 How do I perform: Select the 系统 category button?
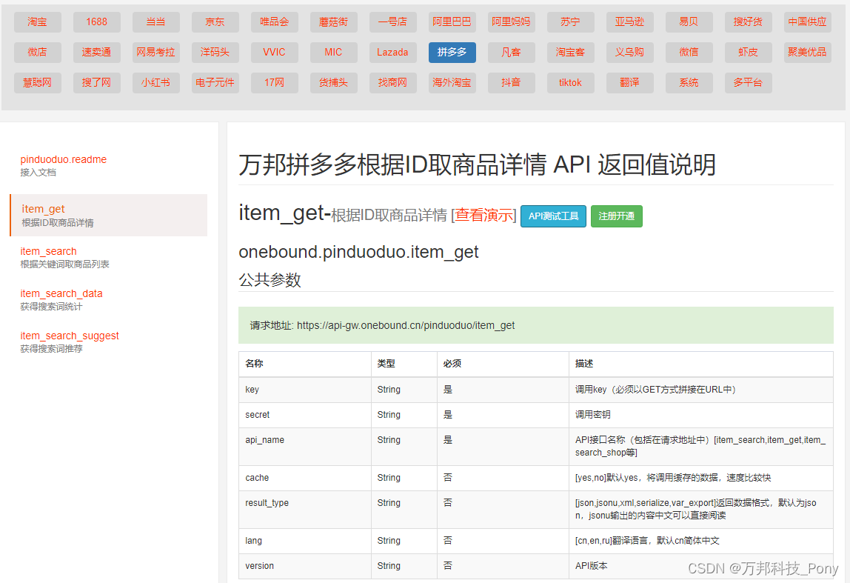[x=689, y=82]
